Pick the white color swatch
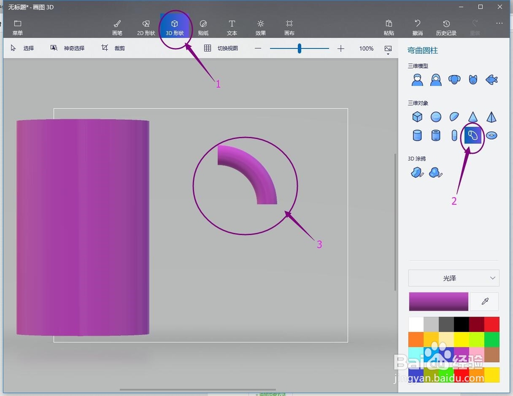 tap(416, 324)
